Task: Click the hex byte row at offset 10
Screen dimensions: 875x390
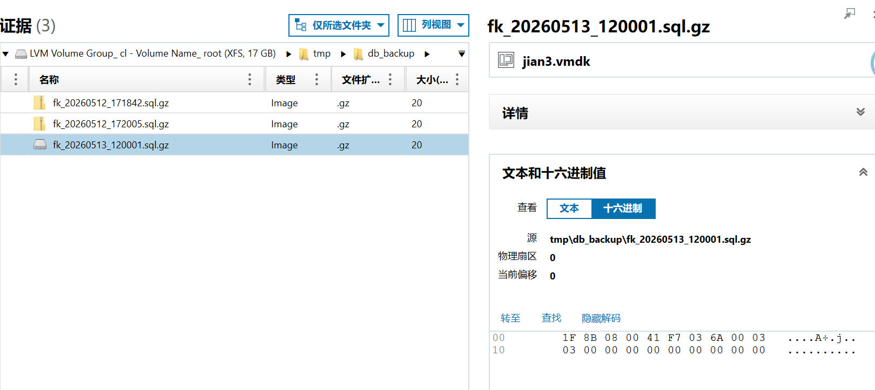Action: pos(664,350)
